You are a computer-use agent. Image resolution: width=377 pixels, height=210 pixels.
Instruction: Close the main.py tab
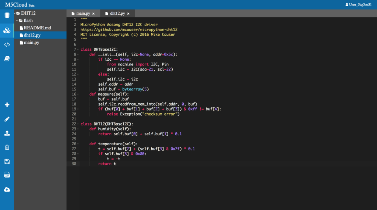(94, 14)
